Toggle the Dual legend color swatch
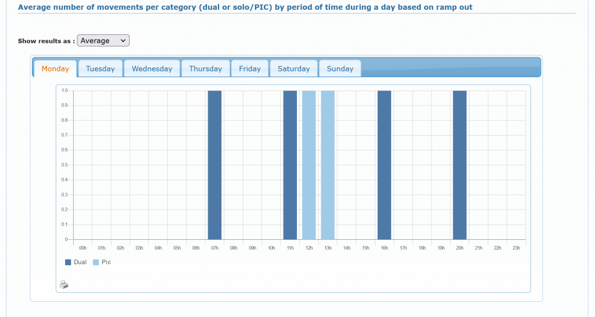The image size is (595, 317). (68, 262)
